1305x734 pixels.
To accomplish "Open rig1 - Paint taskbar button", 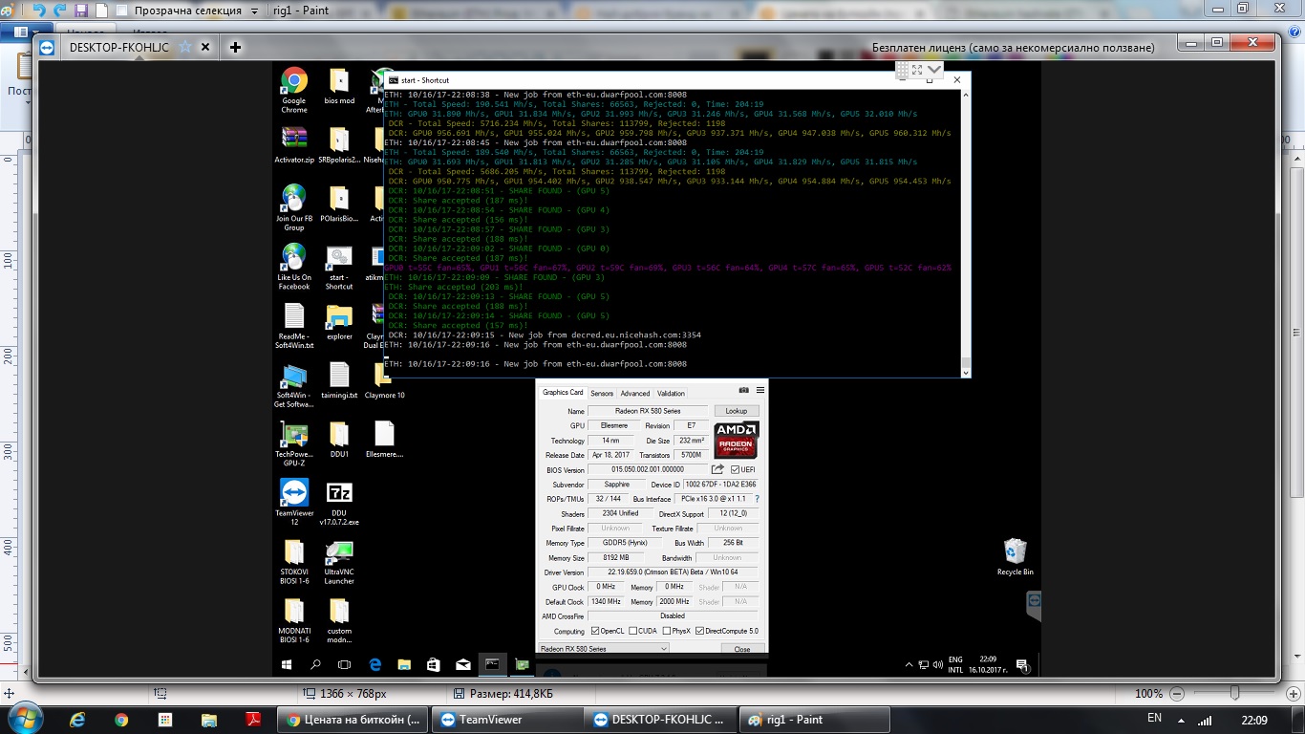I will pos(816,720).
